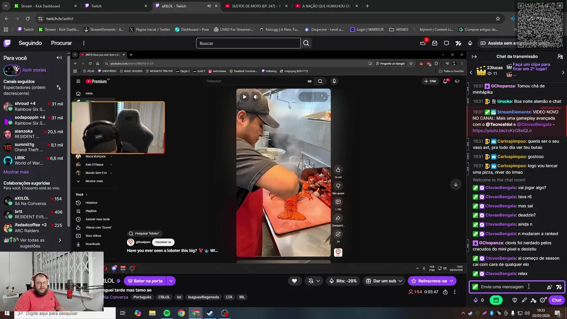567x319 pixels.
Task: Open 7TV emote menu in chat input
Action: 559,287
